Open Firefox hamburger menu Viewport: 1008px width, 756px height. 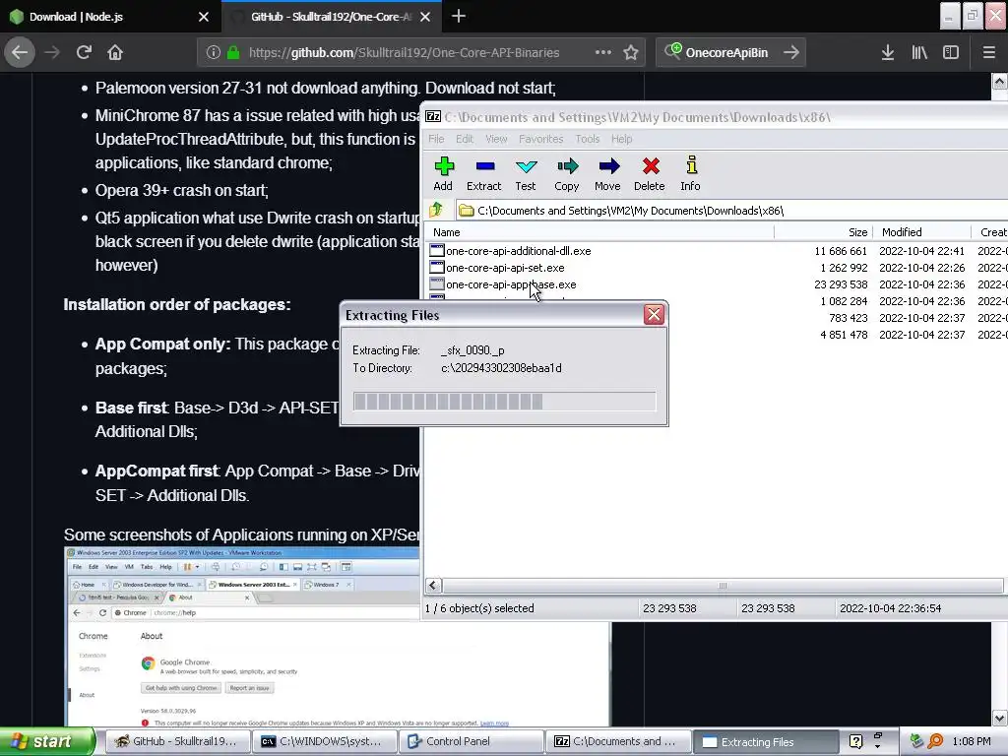tap(989, 52)
